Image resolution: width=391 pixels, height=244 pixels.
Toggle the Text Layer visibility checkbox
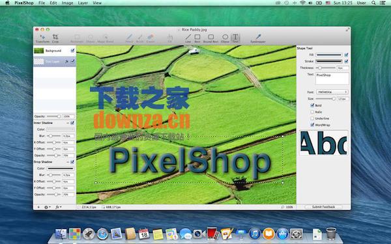[72, 61]
